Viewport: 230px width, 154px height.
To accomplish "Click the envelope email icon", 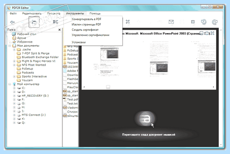I will (x=171, y=22).
